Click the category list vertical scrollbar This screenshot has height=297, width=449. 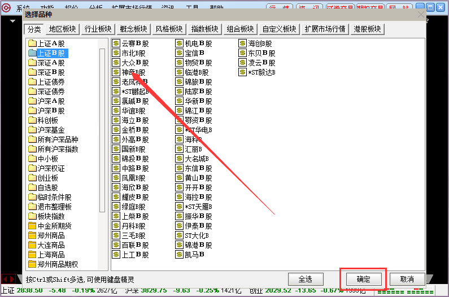(x=102, y=130)
